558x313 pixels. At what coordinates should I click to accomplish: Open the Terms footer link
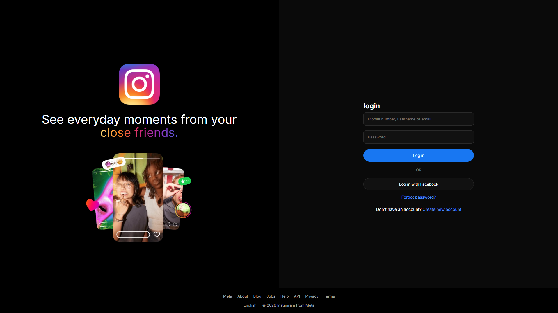tap(329, 296)
